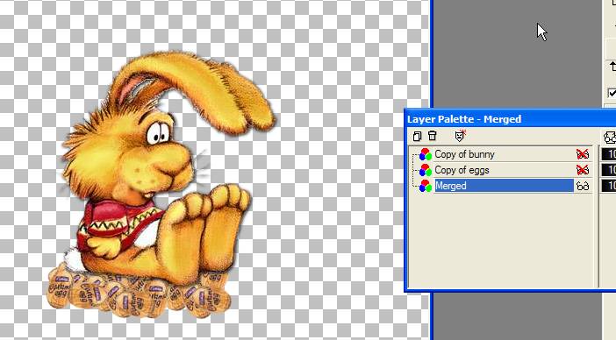Click the Create Mask icon
Viewport: 616px width, 340px height.
point(459,136)
